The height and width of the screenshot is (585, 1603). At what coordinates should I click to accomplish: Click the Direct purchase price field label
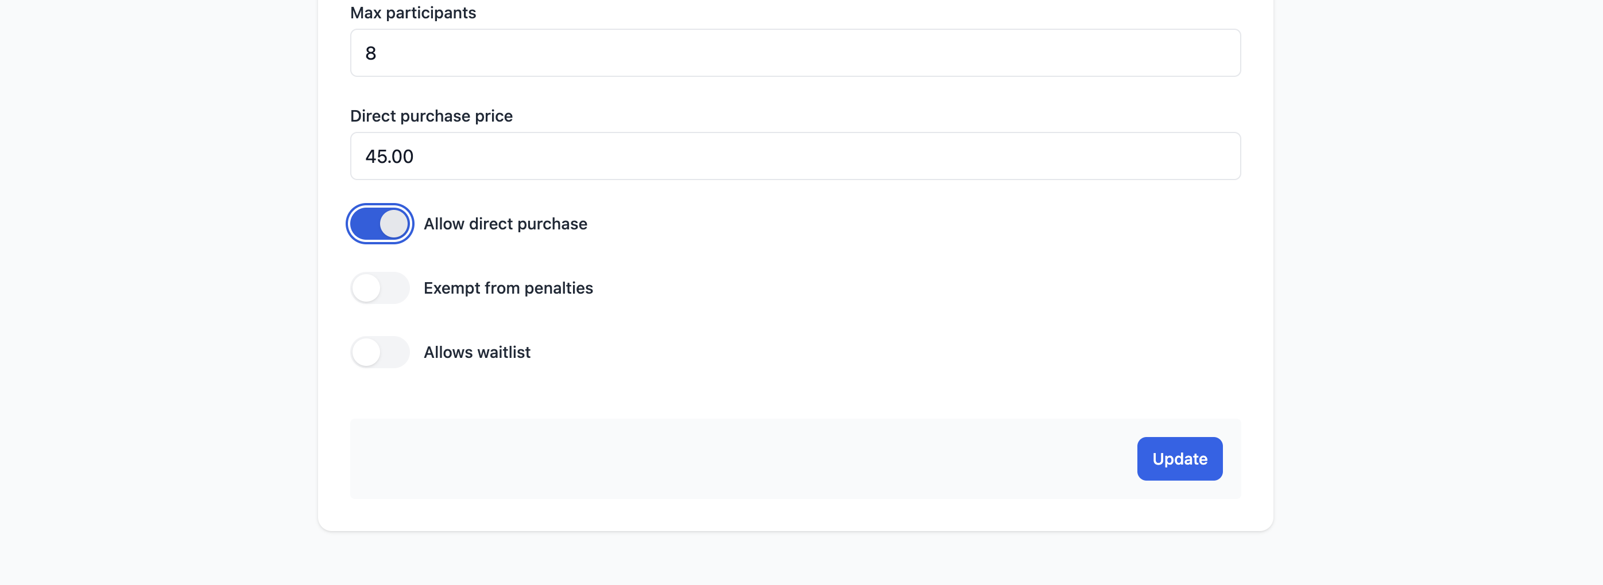tap(431, 116)
